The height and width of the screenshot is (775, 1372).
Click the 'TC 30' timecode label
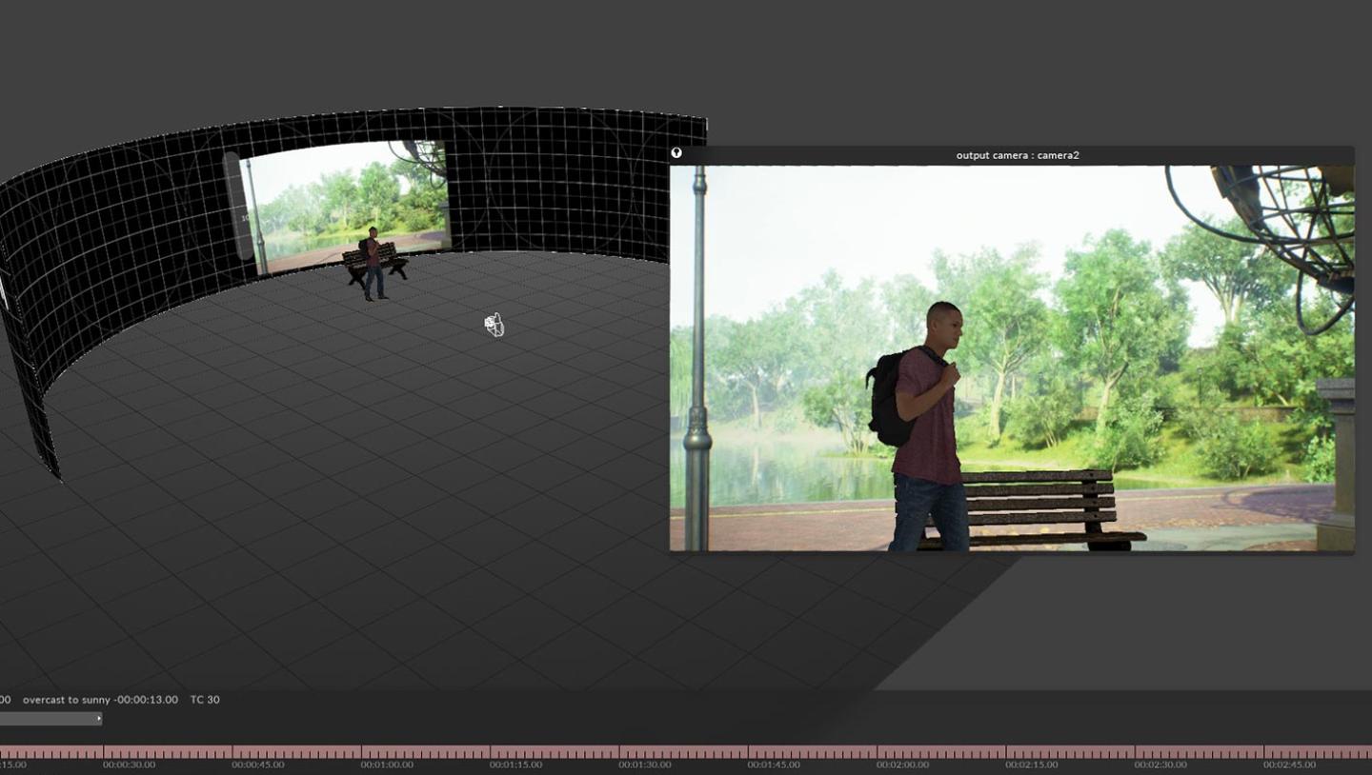tap(205, 700)
